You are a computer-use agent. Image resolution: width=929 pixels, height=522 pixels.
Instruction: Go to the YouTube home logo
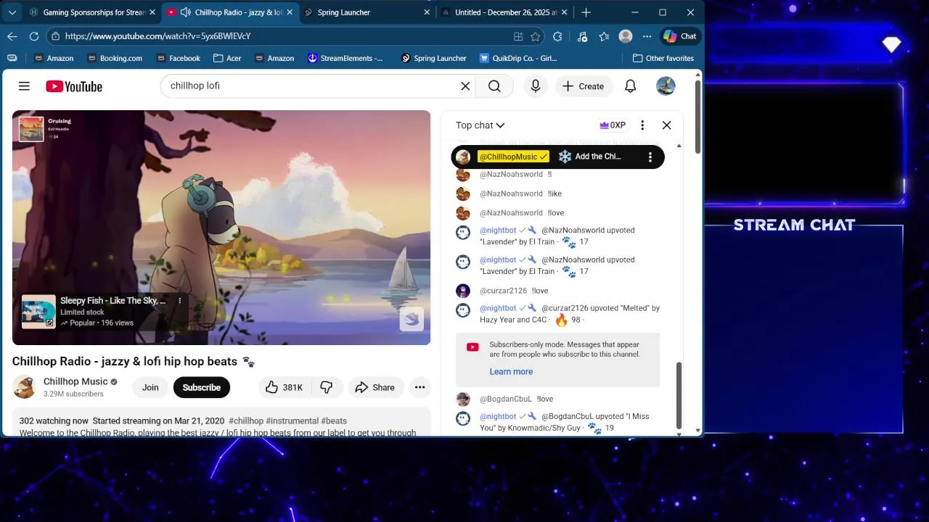[74, 86]
